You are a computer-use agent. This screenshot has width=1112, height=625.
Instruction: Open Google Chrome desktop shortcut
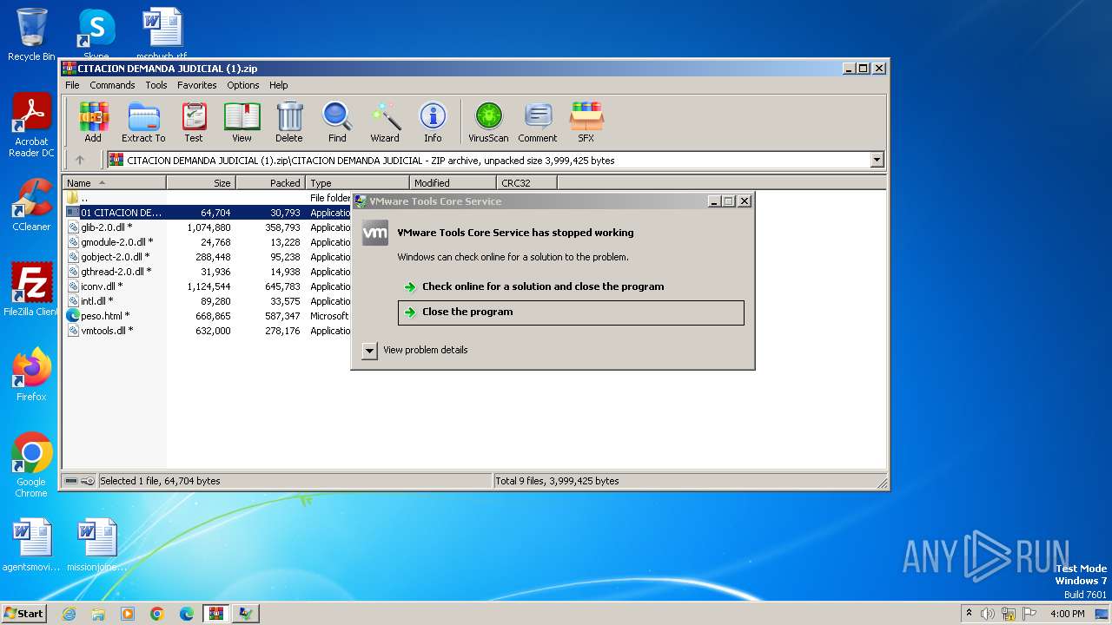[31, 465]
